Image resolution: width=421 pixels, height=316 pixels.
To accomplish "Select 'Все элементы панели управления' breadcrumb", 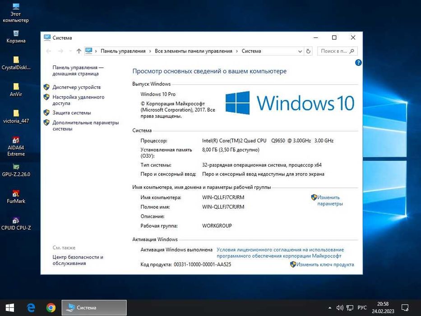I will 193,51.
